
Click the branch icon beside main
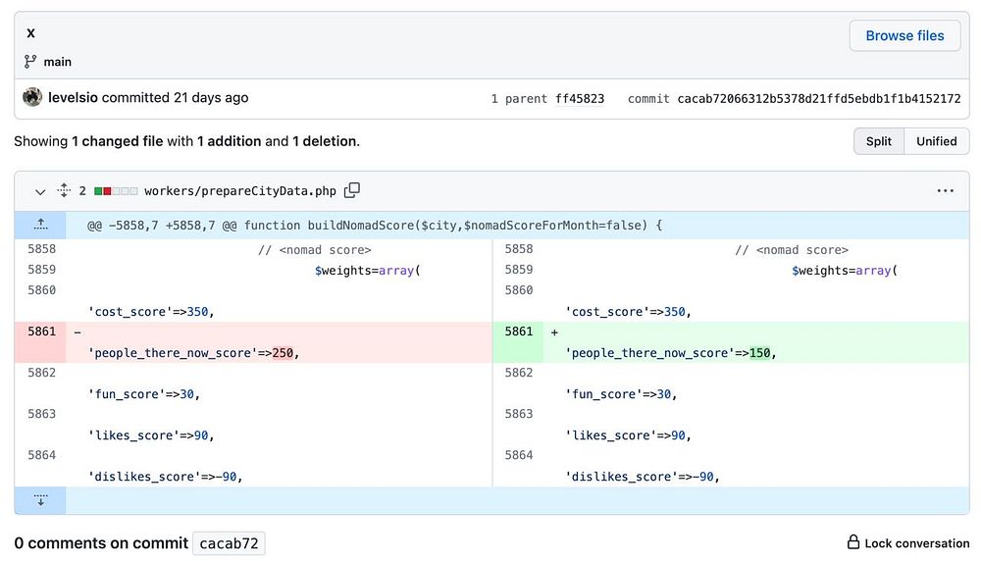(30, 62)
